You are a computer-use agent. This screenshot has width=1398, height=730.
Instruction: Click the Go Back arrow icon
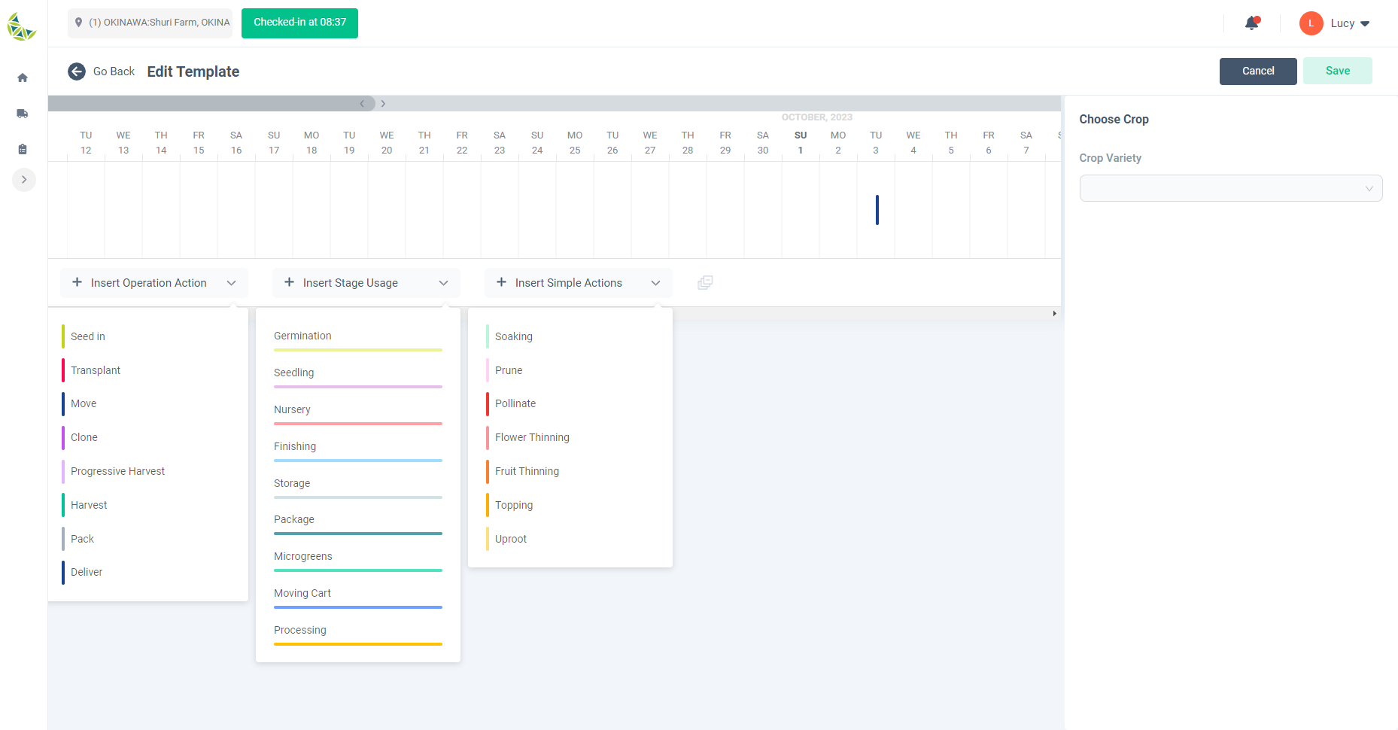coord(77,71)
